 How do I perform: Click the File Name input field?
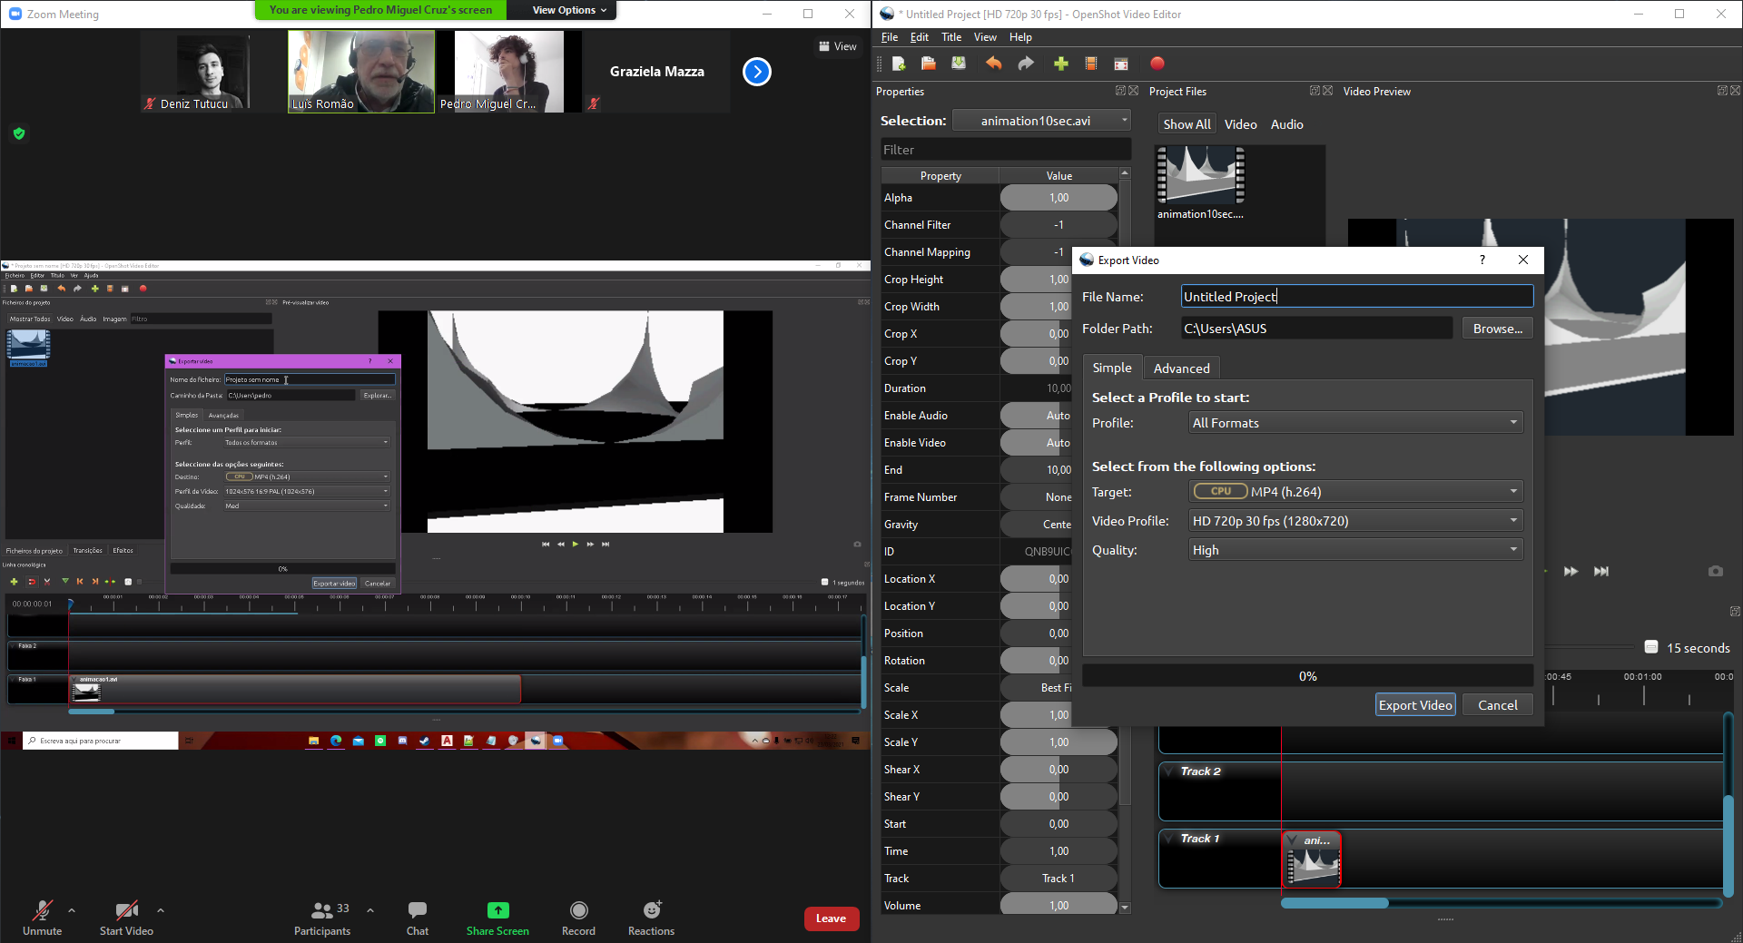[1357, 297]
